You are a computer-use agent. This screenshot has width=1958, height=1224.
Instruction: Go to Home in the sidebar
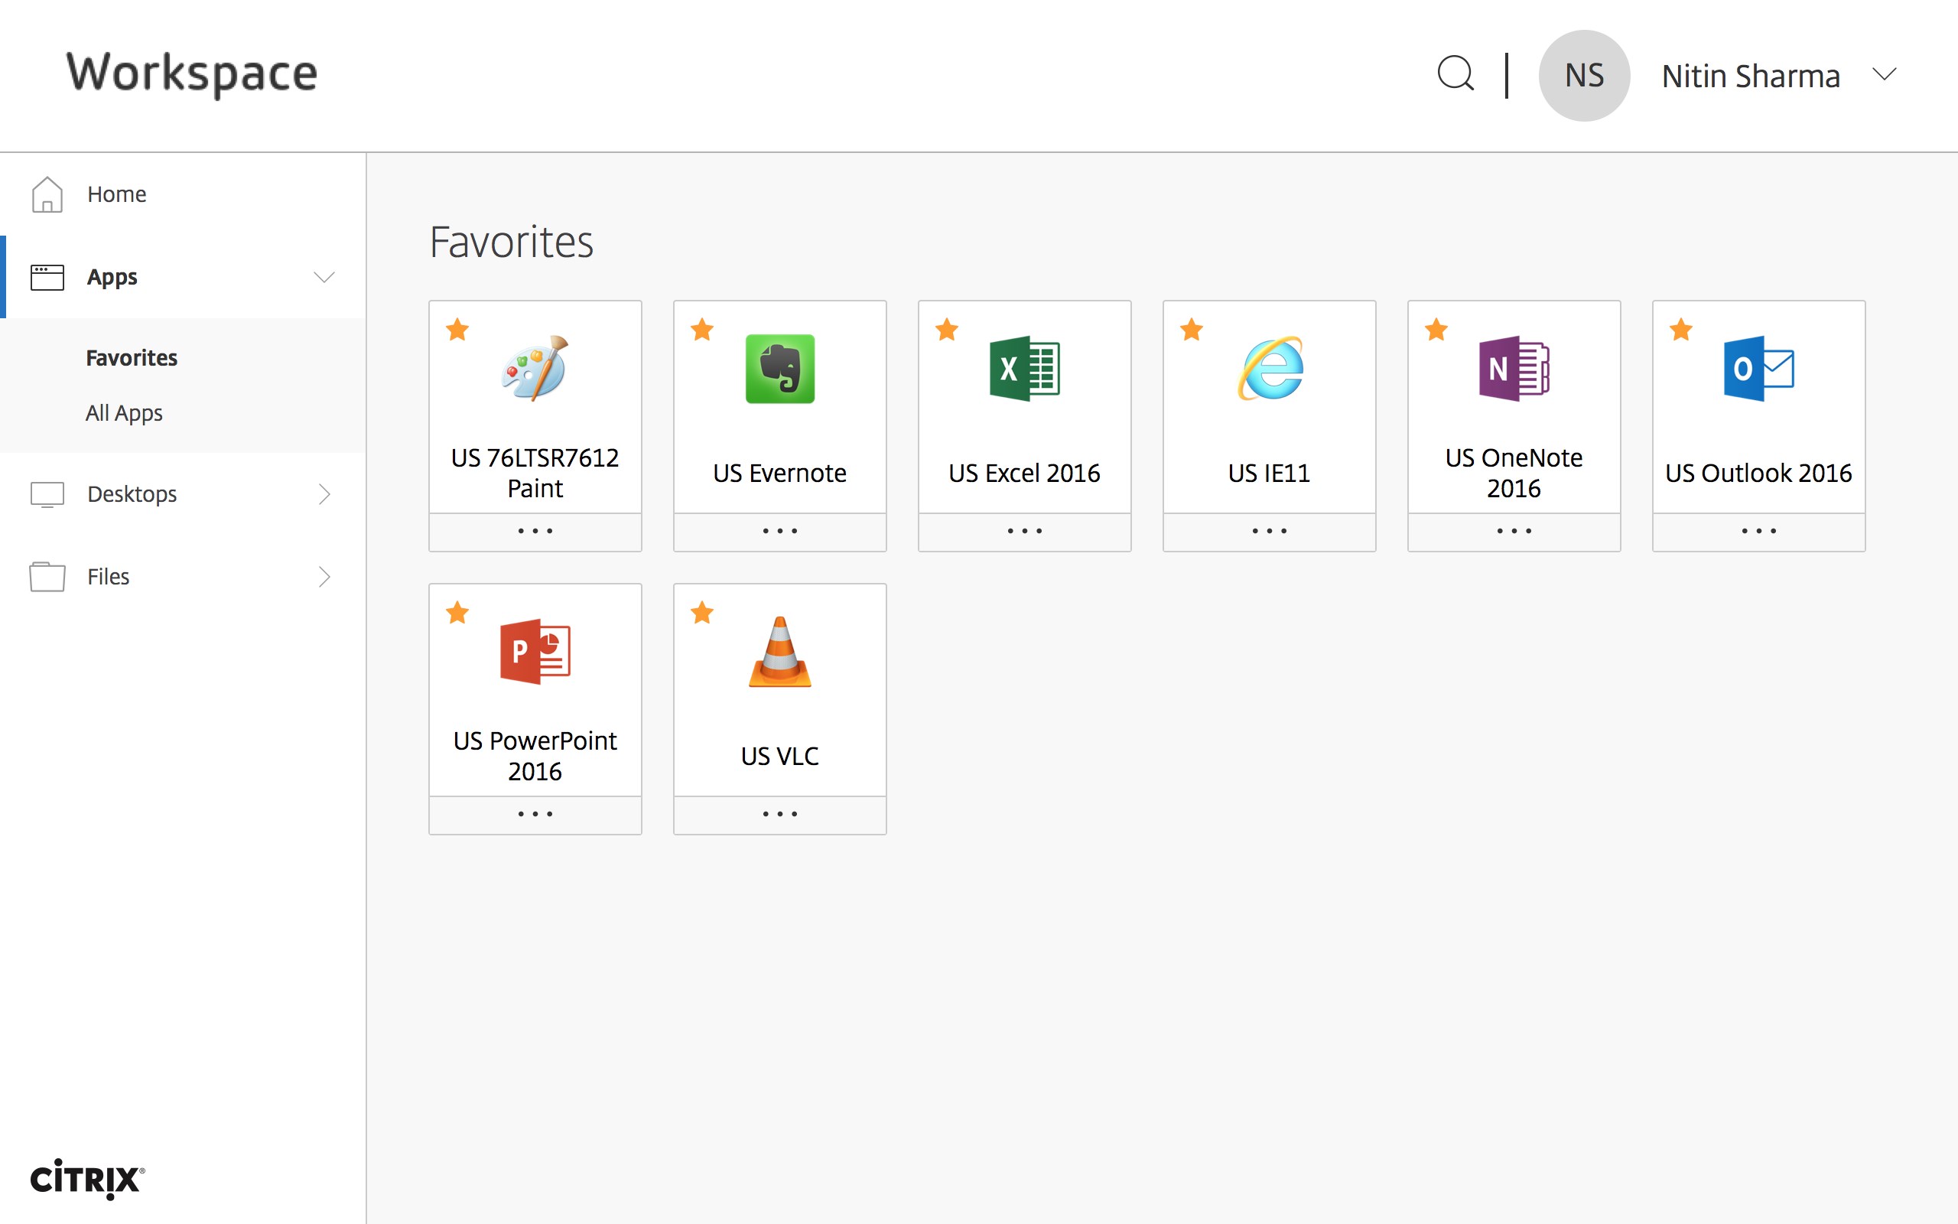coord(116,194)
